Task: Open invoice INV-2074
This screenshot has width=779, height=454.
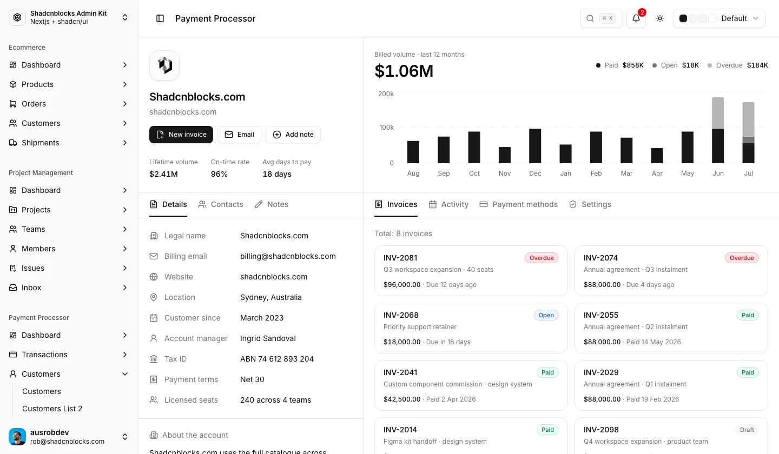Action: coord(671,271)
